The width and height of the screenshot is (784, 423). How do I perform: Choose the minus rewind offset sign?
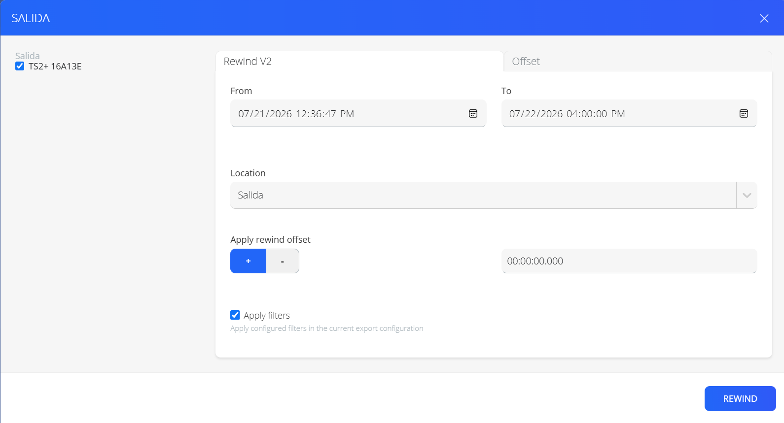click(283, 261)
